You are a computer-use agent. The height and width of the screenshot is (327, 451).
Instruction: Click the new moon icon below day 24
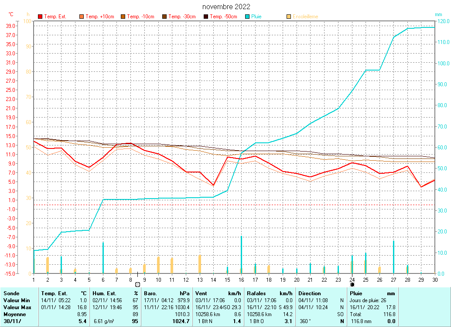click(352, 284)
